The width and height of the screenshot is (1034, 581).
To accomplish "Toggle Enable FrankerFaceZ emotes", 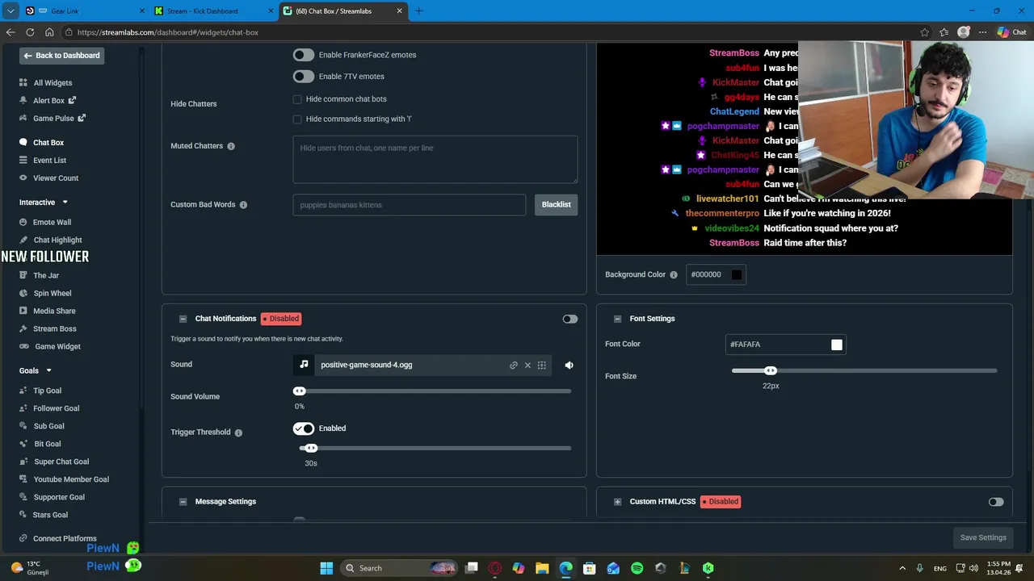I will [303, 55].
